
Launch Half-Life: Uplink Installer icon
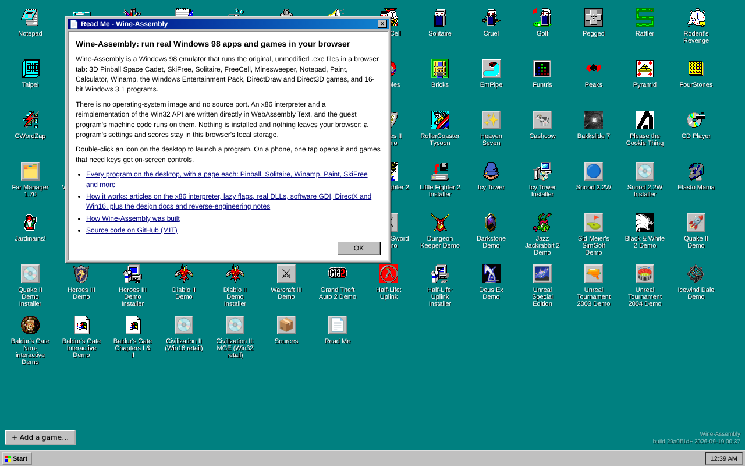click(x=440, y=274)
